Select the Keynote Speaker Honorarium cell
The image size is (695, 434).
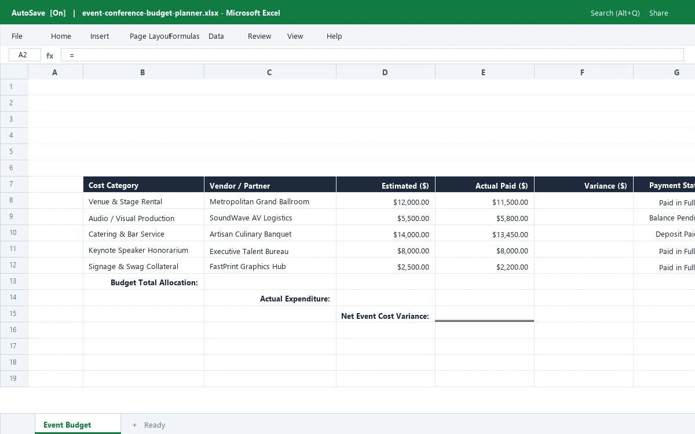tap(144, 249)
